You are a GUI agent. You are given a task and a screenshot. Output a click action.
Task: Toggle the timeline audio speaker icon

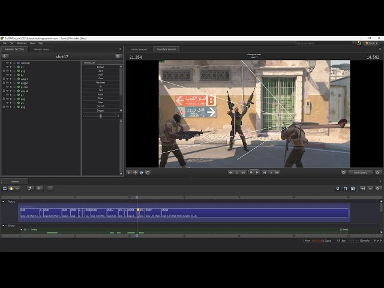[x=371, y=188]
